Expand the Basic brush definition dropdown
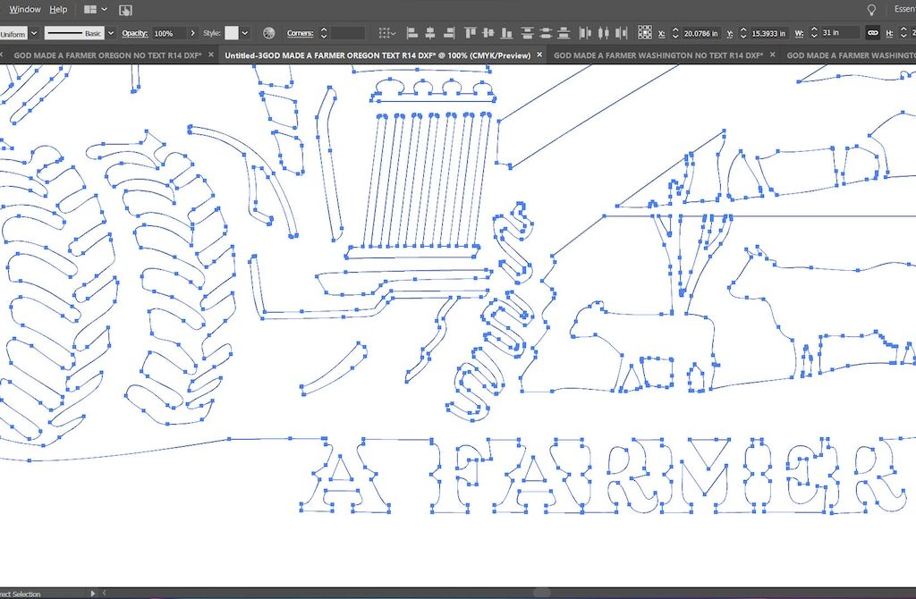This screenshot has height=599, width=916. point(111,33)
